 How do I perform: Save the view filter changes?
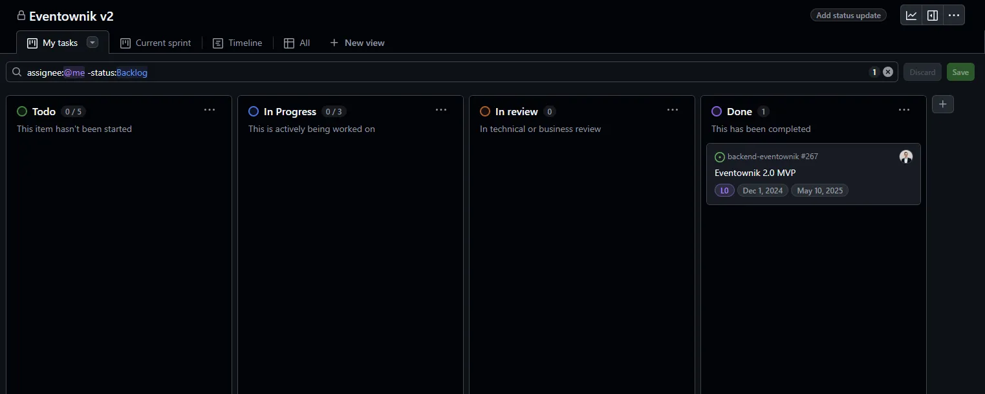click(960, 72)
